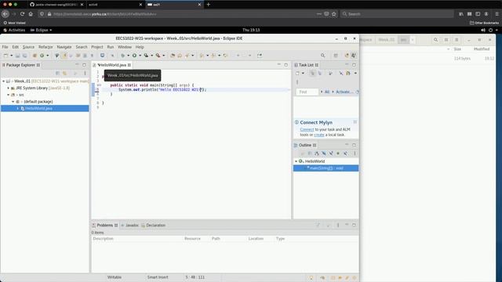This screenshot has height=282, width=502.
Task: Switch view mode in file manager window
Action: [446, 40]
